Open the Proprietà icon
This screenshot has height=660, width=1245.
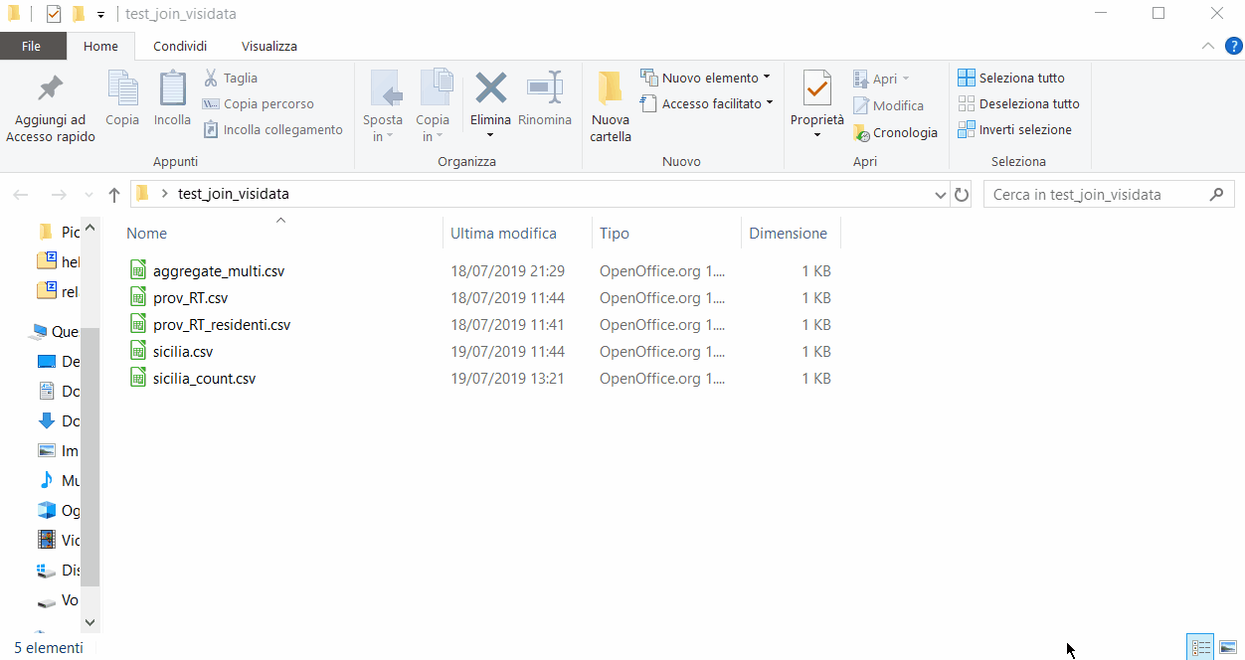pos(816,89)
